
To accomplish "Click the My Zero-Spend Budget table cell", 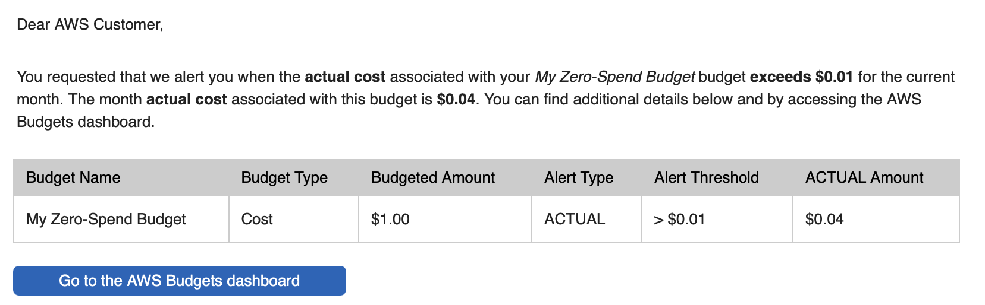I will pyautogui.click(x=106, y=219).
